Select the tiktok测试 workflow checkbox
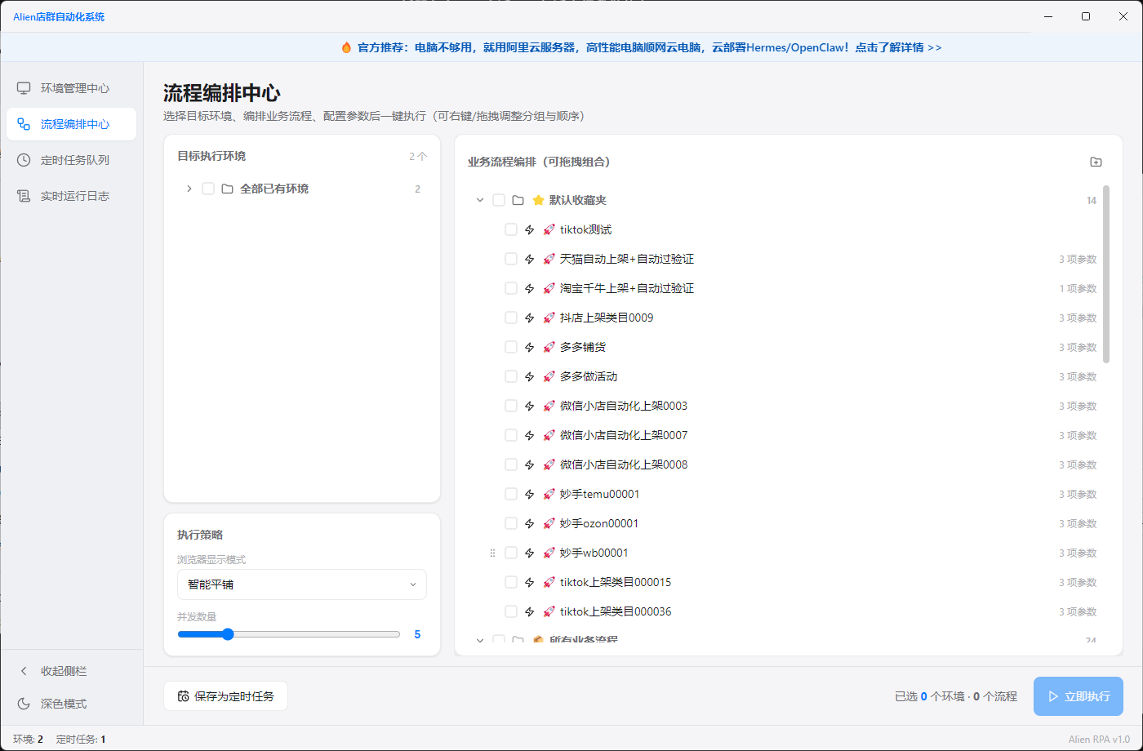1143x751 pixels. pos(511,229)
